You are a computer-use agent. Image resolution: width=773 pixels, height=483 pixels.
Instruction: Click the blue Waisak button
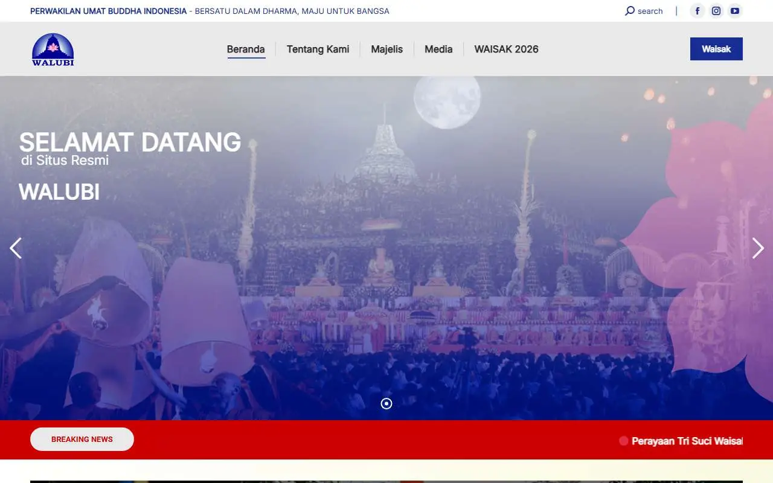click(716, 49)
